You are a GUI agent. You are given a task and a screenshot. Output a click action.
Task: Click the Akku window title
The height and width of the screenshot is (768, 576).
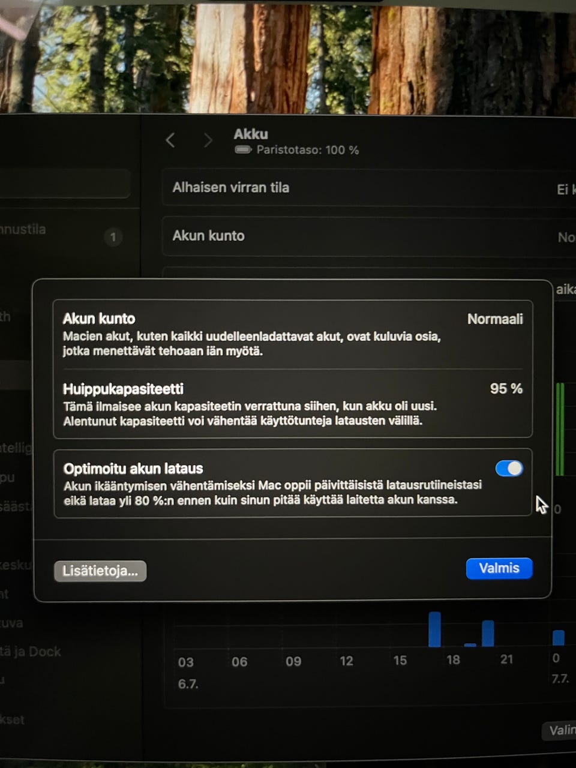(251, 134)
